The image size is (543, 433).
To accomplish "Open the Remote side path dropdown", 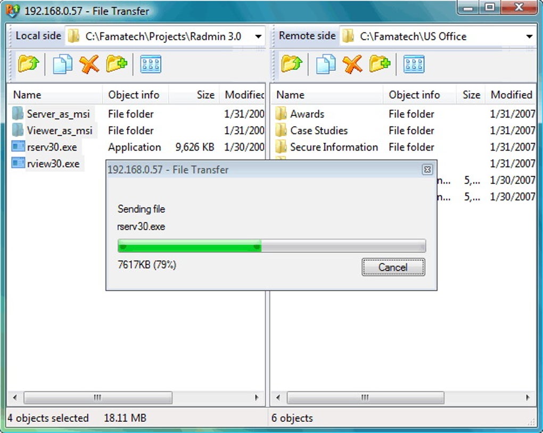I will click(x=529, y=36).
